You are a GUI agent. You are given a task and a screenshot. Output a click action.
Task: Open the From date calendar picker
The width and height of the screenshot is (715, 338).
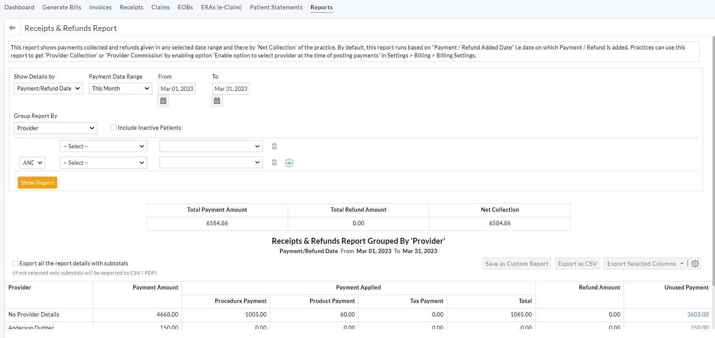pyautogui.click(x=163, y=101)
